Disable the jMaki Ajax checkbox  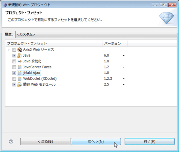pos(14,73)
